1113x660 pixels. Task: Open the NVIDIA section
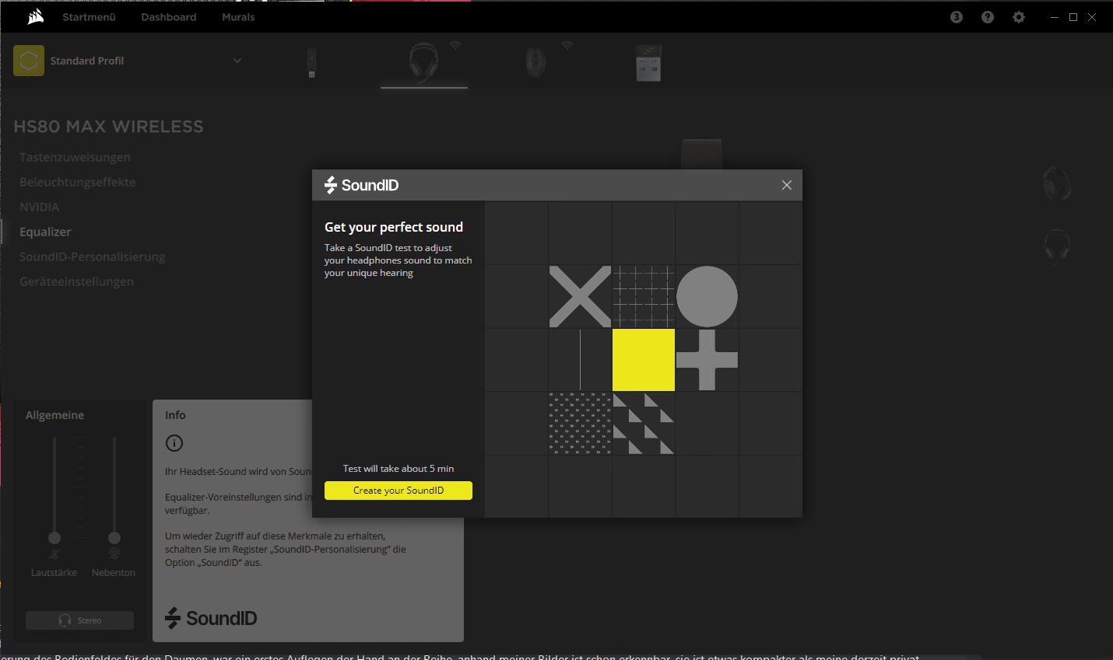coord(40,207)
